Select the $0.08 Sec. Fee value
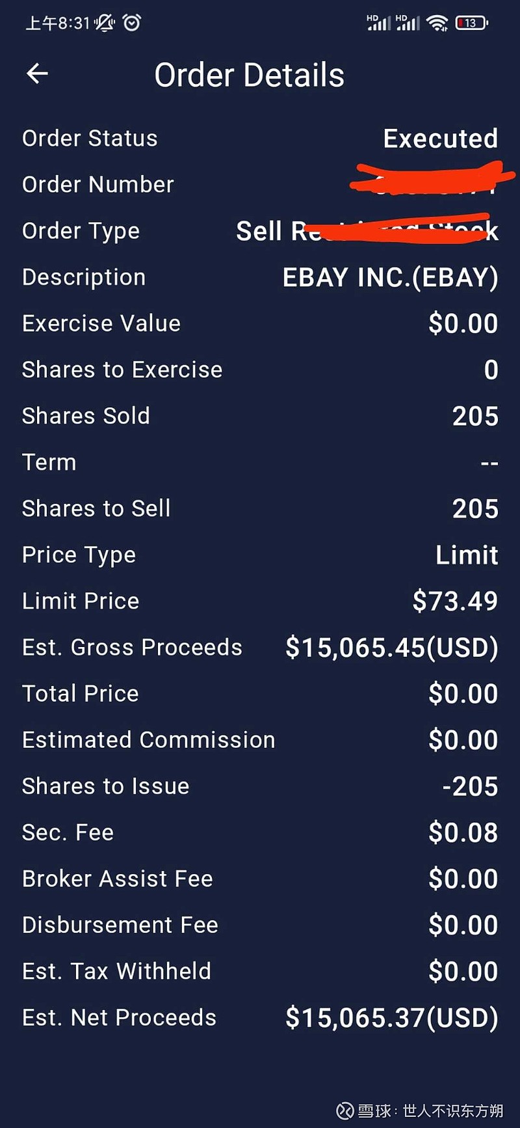520x1128 pixels. [463, 832]
